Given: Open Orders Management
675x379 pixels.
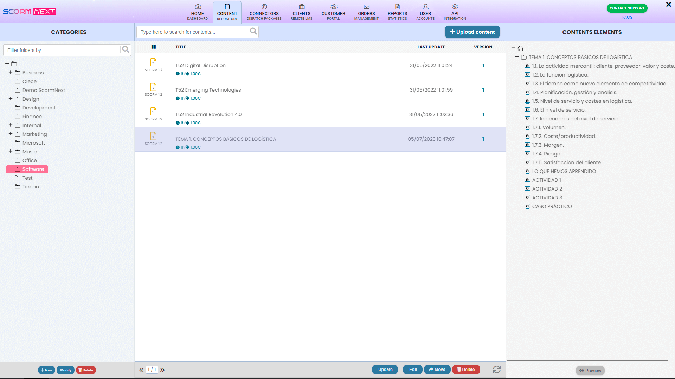Looking at the screenshot, I should pyautogui.click(x=366, y=12).
